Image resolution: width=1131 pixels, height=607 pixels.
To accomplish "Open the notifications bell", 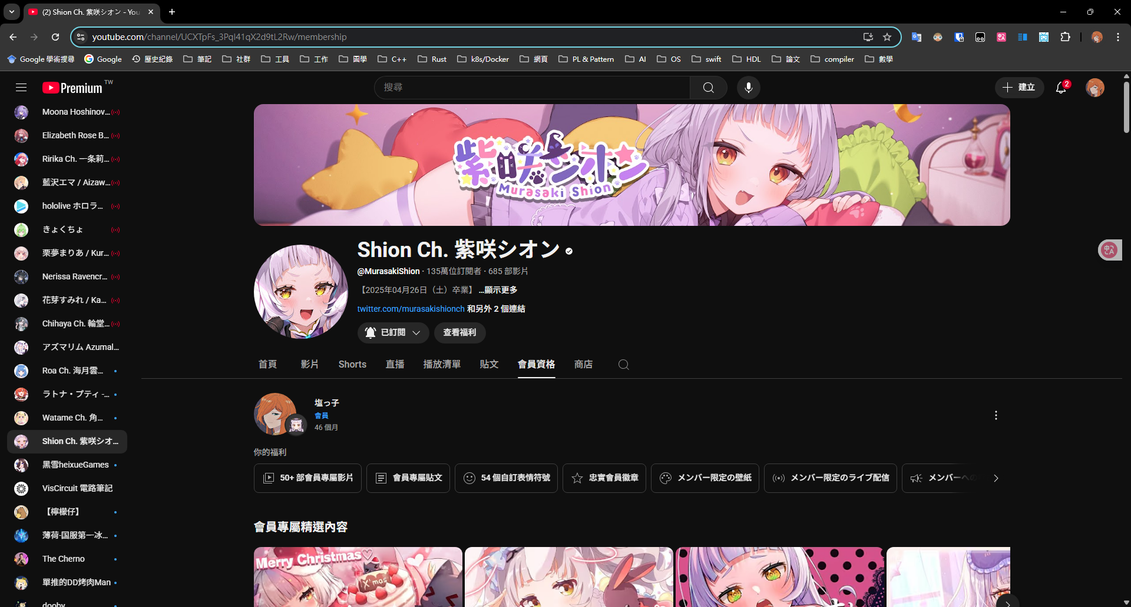I will coord(1061,88).
